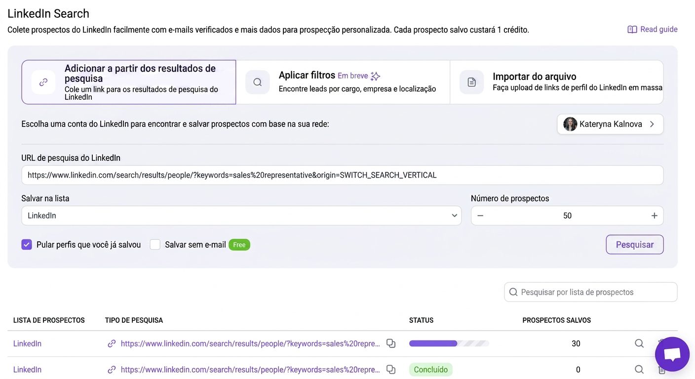Viewport: 695px width, 379px height.
Task: Click the progress bar in the 30-prospect row
Action: coord(449,343)
